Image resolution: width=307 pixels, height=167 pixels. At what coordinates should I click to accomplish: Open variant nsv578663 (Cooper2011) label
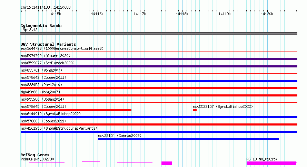point(43,121)
